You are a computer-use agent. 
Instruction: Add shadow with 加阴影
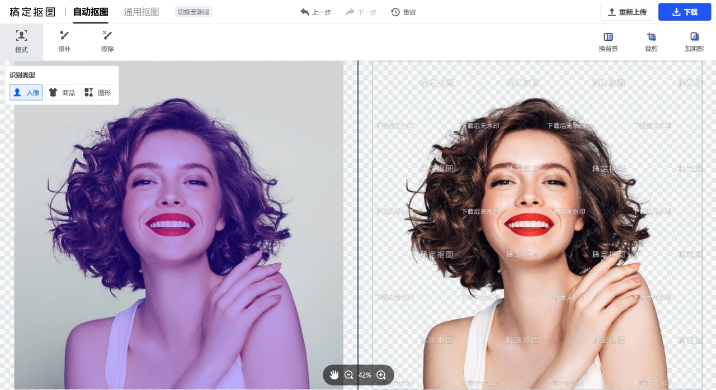[694, 42]
